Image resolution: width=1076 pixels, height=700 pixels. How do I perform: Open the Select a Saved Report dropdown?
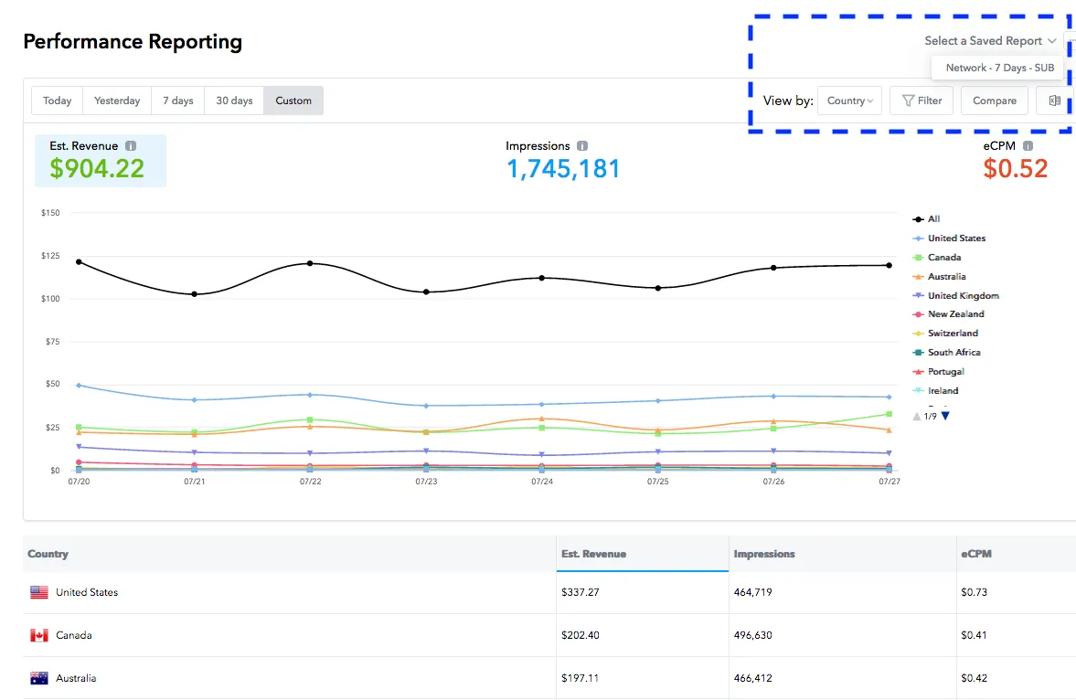coord(989,41)
